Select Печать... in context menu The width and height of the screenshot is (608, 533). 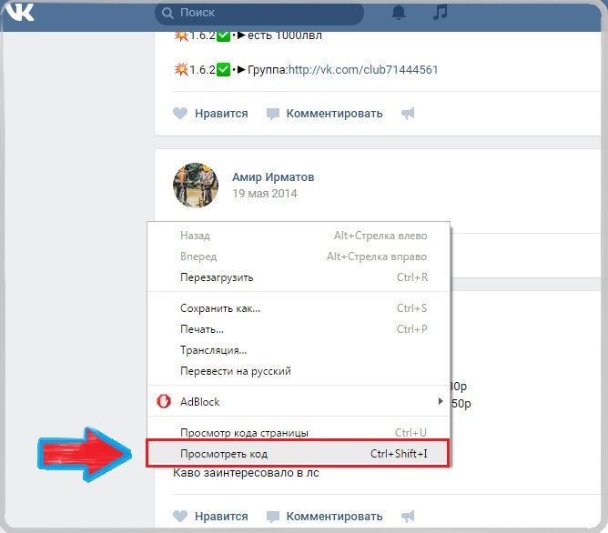click(299, 329)
